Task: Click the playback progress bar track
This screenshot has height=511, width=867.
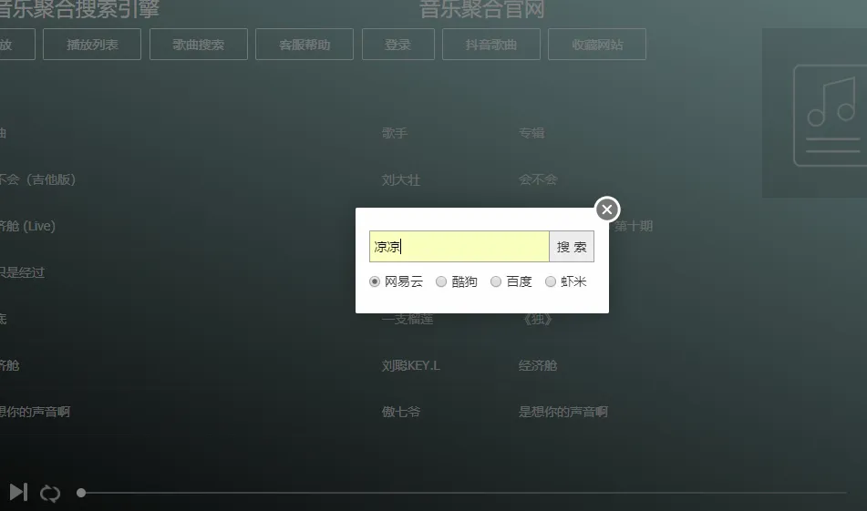Action: [x=463, y=493]
